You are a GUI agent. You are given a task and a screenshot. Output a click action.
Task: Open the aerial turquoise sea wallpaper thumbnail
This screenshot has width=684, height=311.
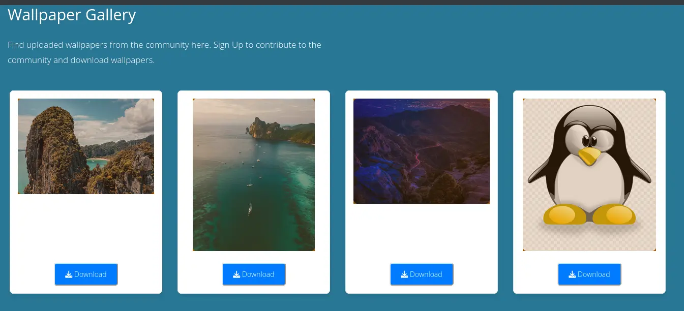pos(254,175)
